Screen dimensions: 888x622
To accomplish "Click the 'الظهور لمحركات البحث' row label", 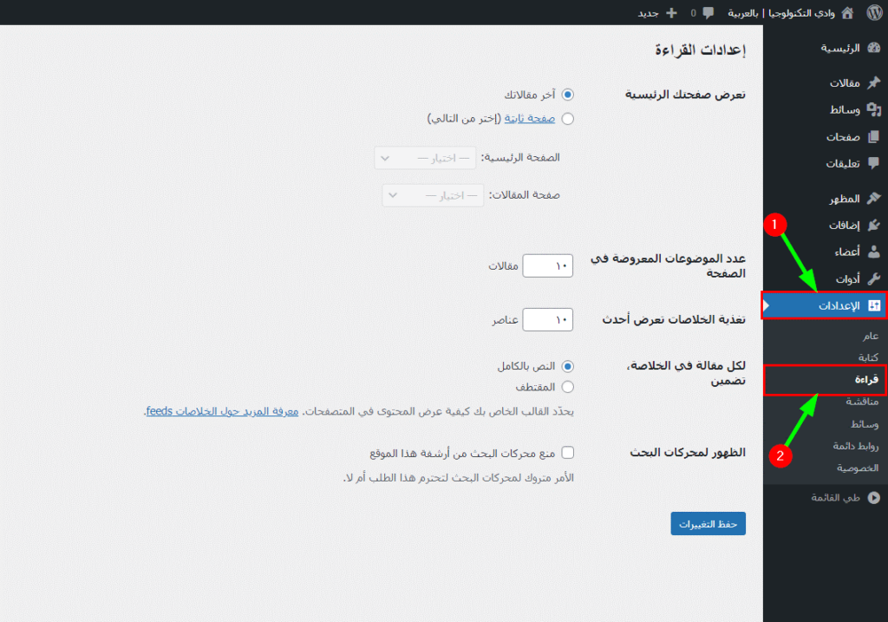I will tap(688, 453).
